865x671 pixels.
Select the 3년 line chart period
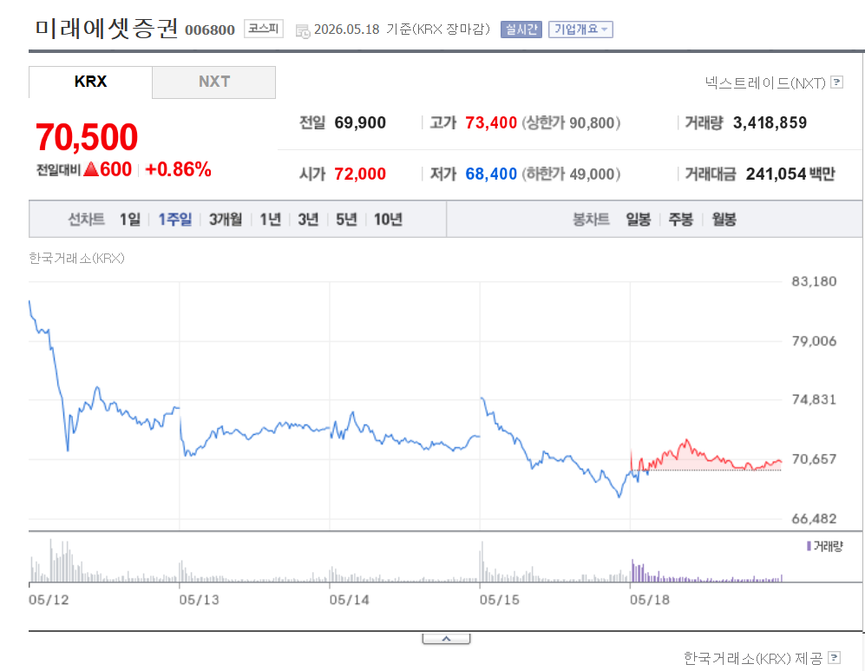[308, 220]
